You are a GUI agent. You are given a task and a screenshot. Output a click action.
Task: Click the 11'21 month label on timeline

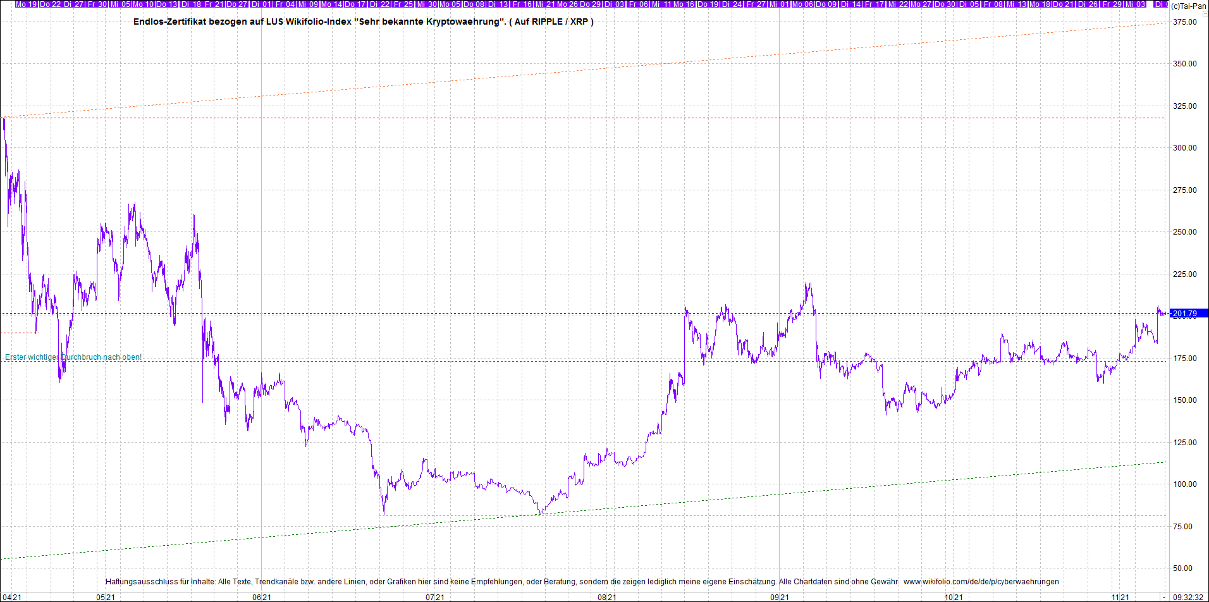pos(1120,597)
